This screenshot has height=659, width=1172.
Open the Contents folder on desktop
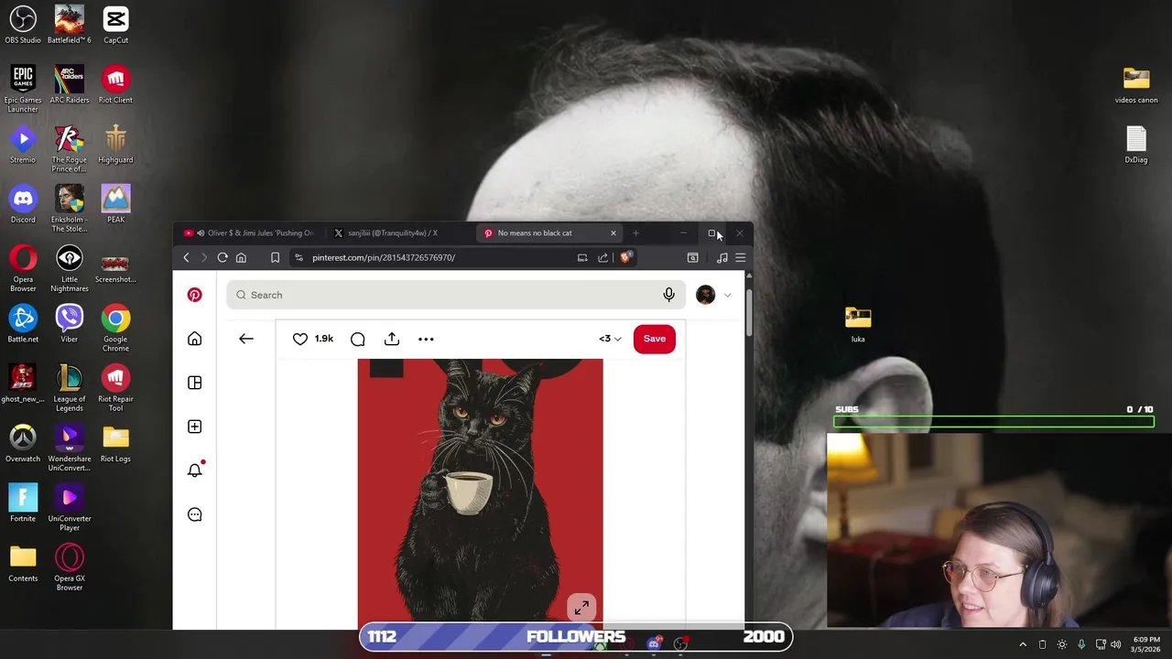(x=23, y=562)
